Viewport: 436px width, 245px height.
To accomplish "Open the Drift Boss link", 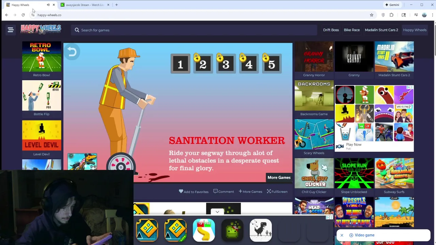I will click(331, 30).
